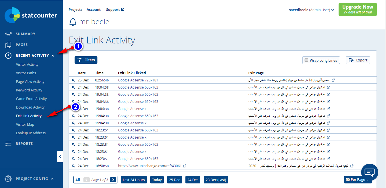Image resolution: width=386 pixels, height=188 pixels.
Task: Open the Projects menu
Action: 75,9
